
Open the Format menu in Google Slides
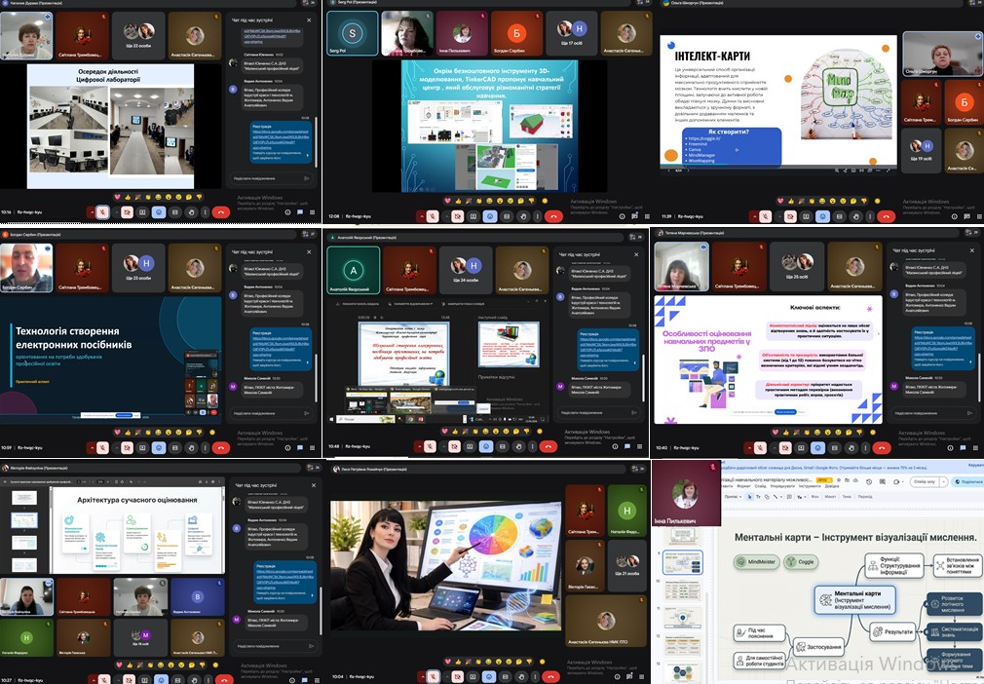click(x=743, y=485)
